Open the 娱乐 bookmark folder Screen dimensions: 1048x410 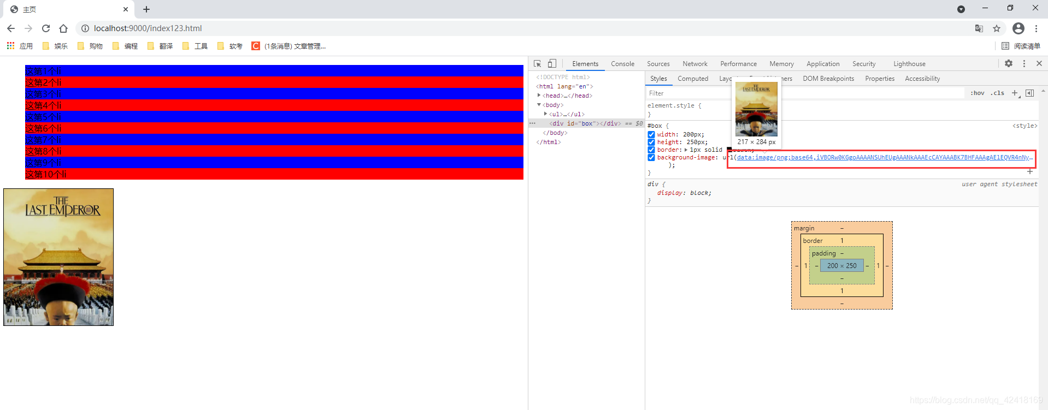click(55, 46)
